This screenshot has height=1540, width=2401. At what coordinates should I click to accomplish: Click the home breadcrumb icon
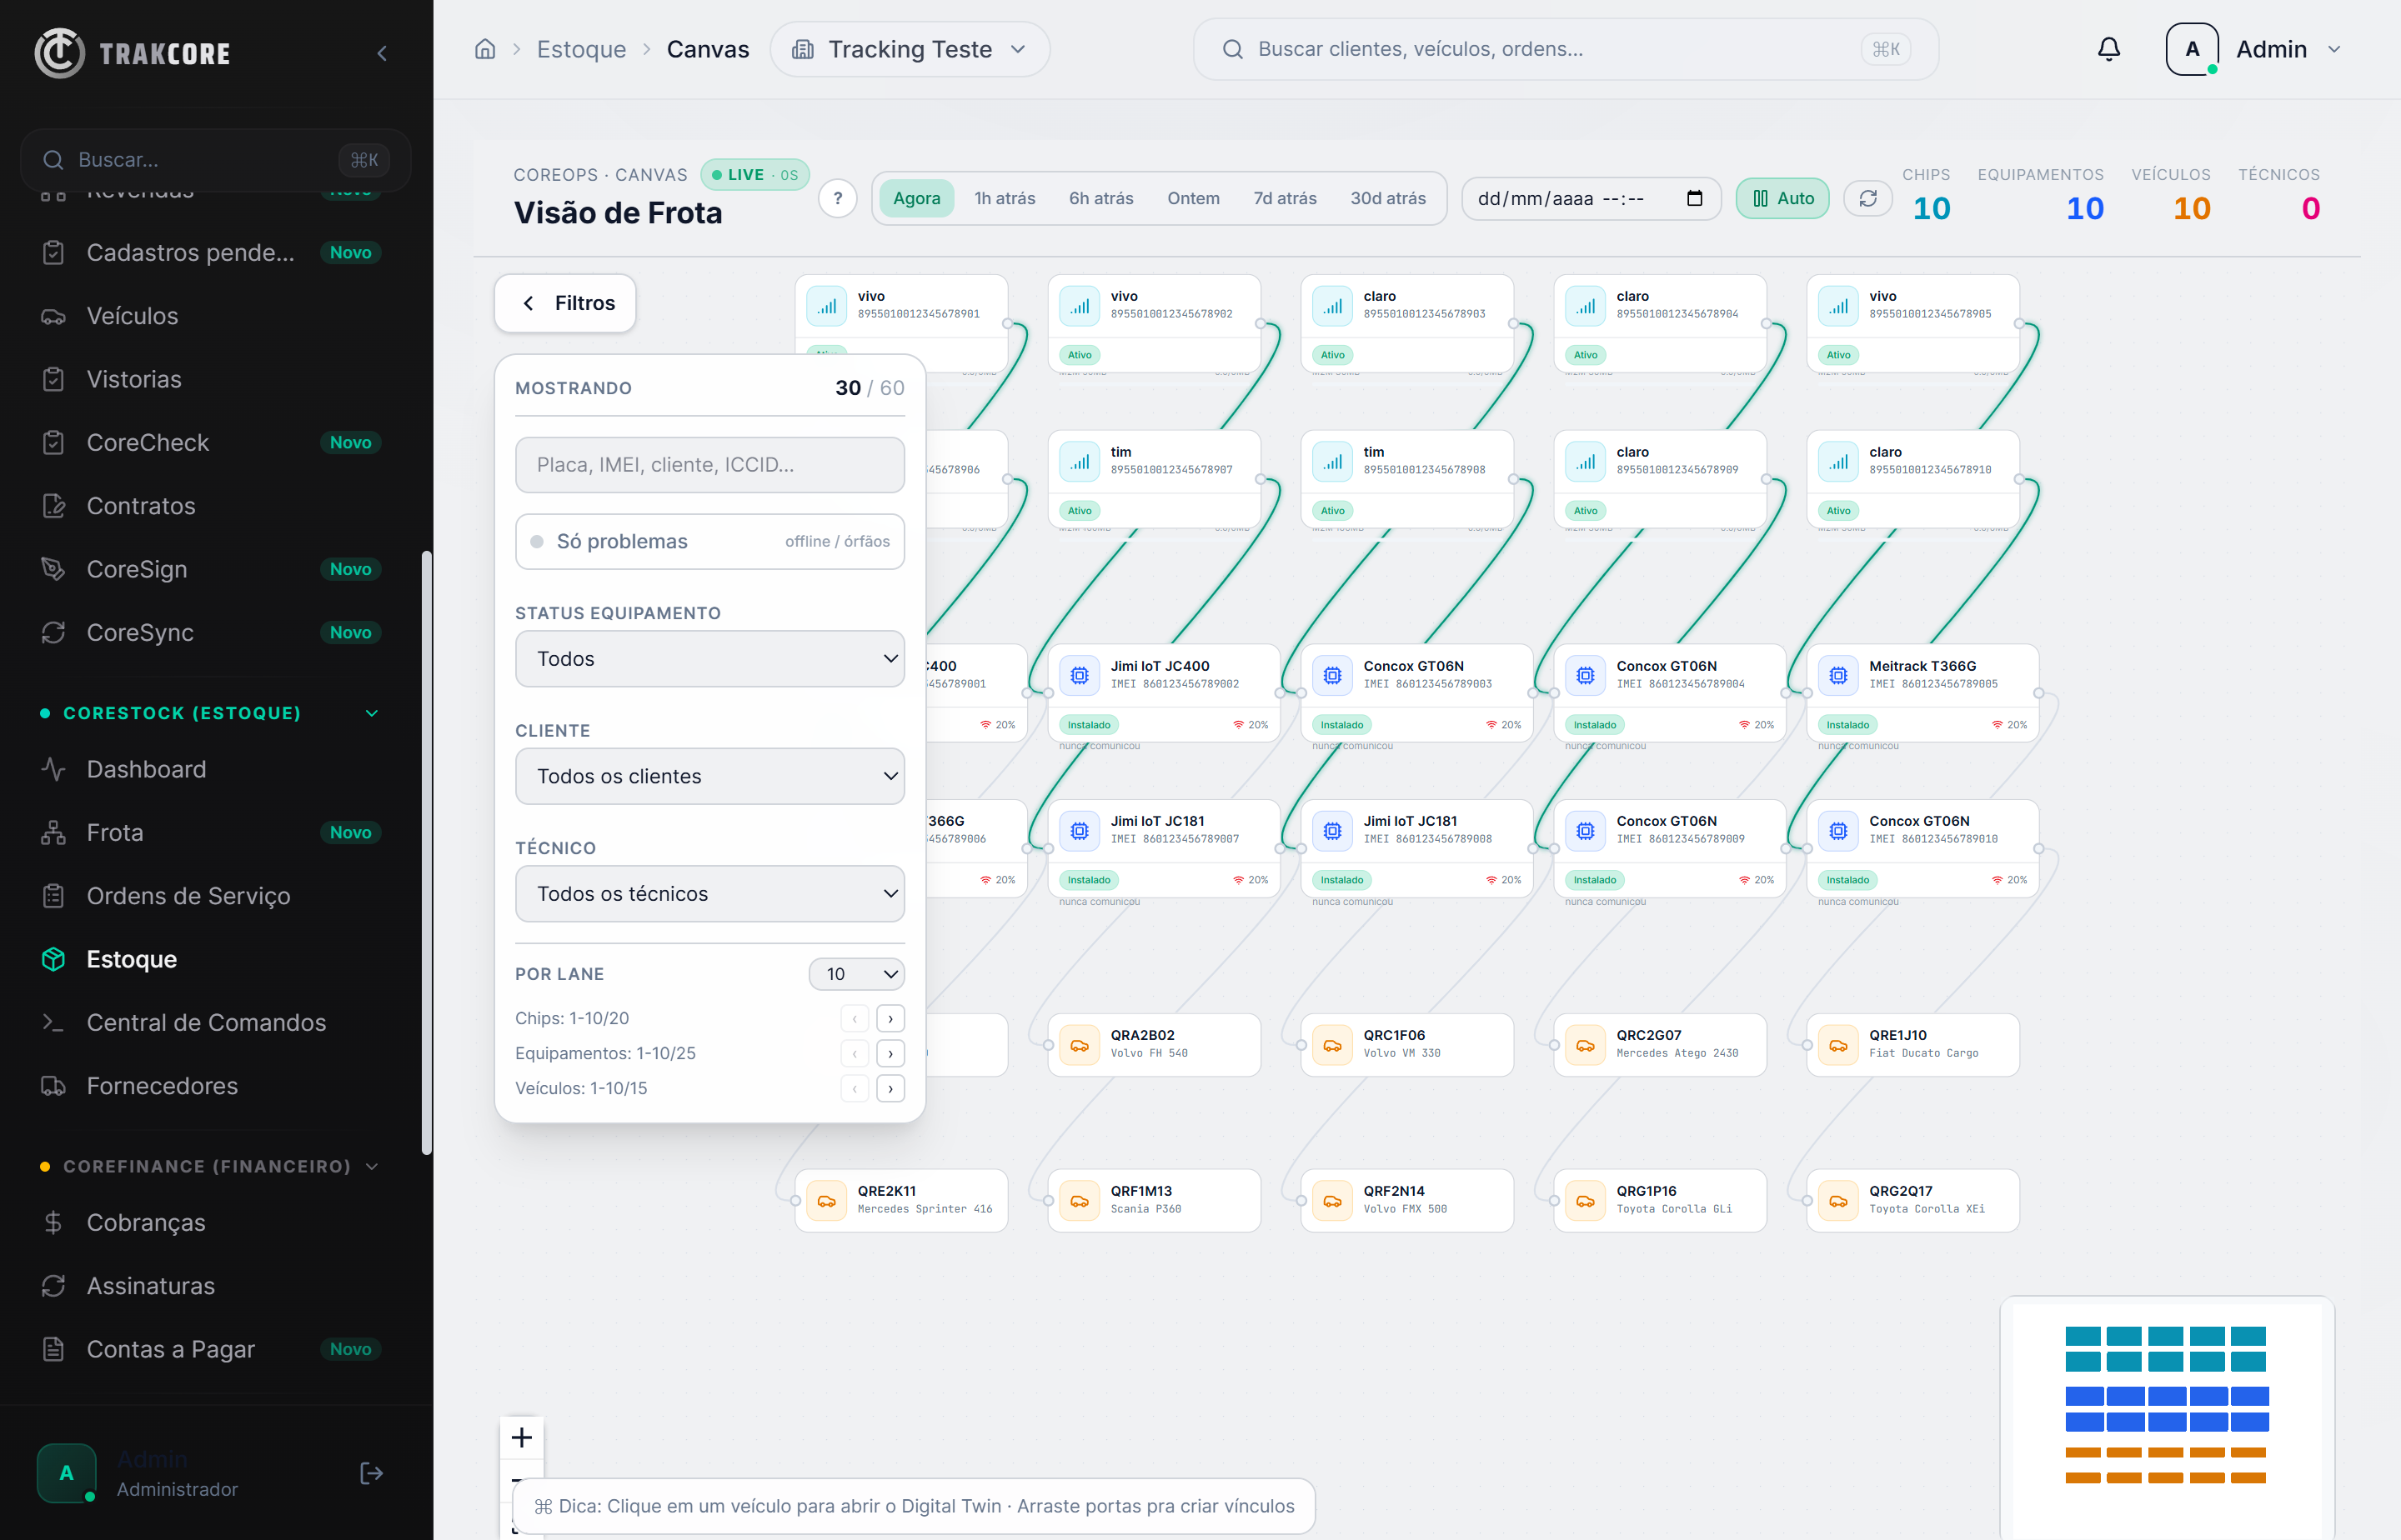(x=485, y=49)
